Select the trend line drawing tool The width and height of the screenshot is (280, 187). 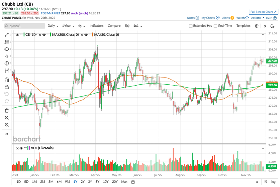pos(7,35)
